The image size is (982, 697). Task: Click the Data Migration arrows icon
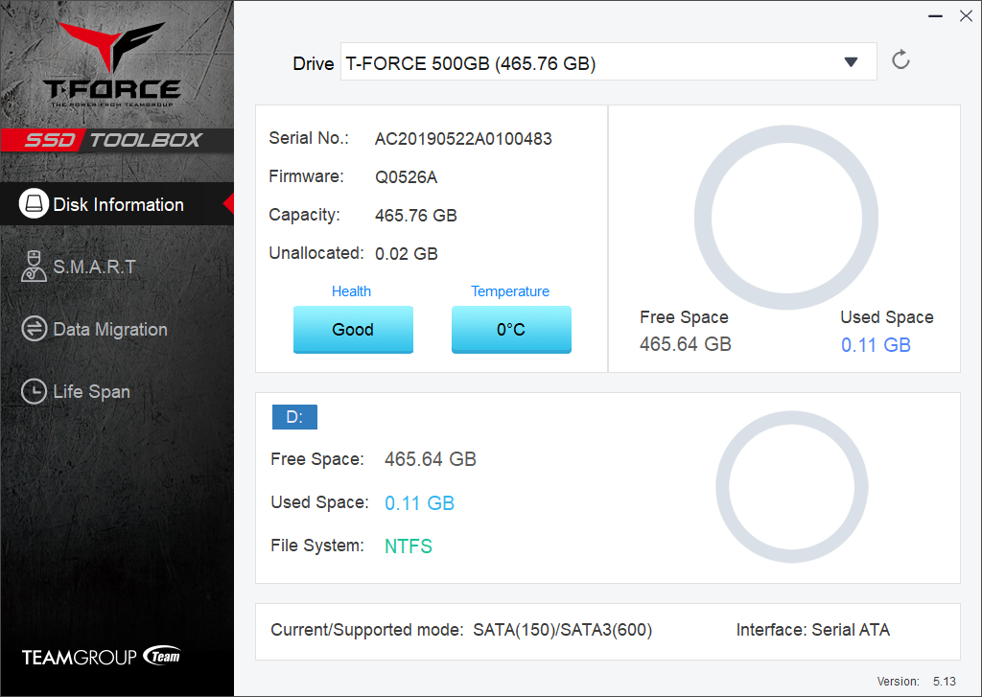(x=34, y=329)
